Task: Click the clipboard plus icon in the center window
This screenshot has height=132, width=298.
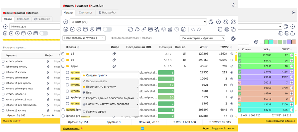Action: tap(72, 29)
